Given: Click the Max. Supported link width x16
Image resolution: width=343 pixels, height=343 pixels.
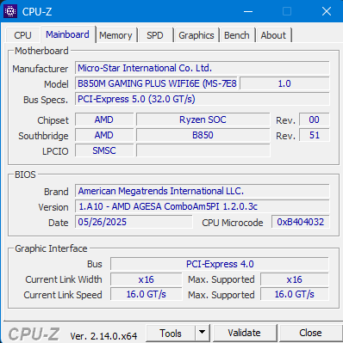Looking at the screenshot, I should [295, 279].
